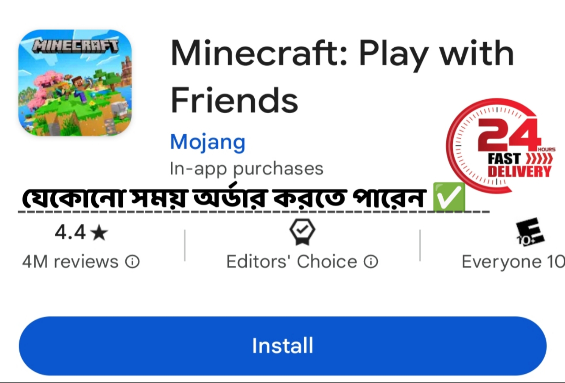The image size is (565, 383).
Task: Click the title Minecraft: Play with Friends
Action: pos(342,76)
